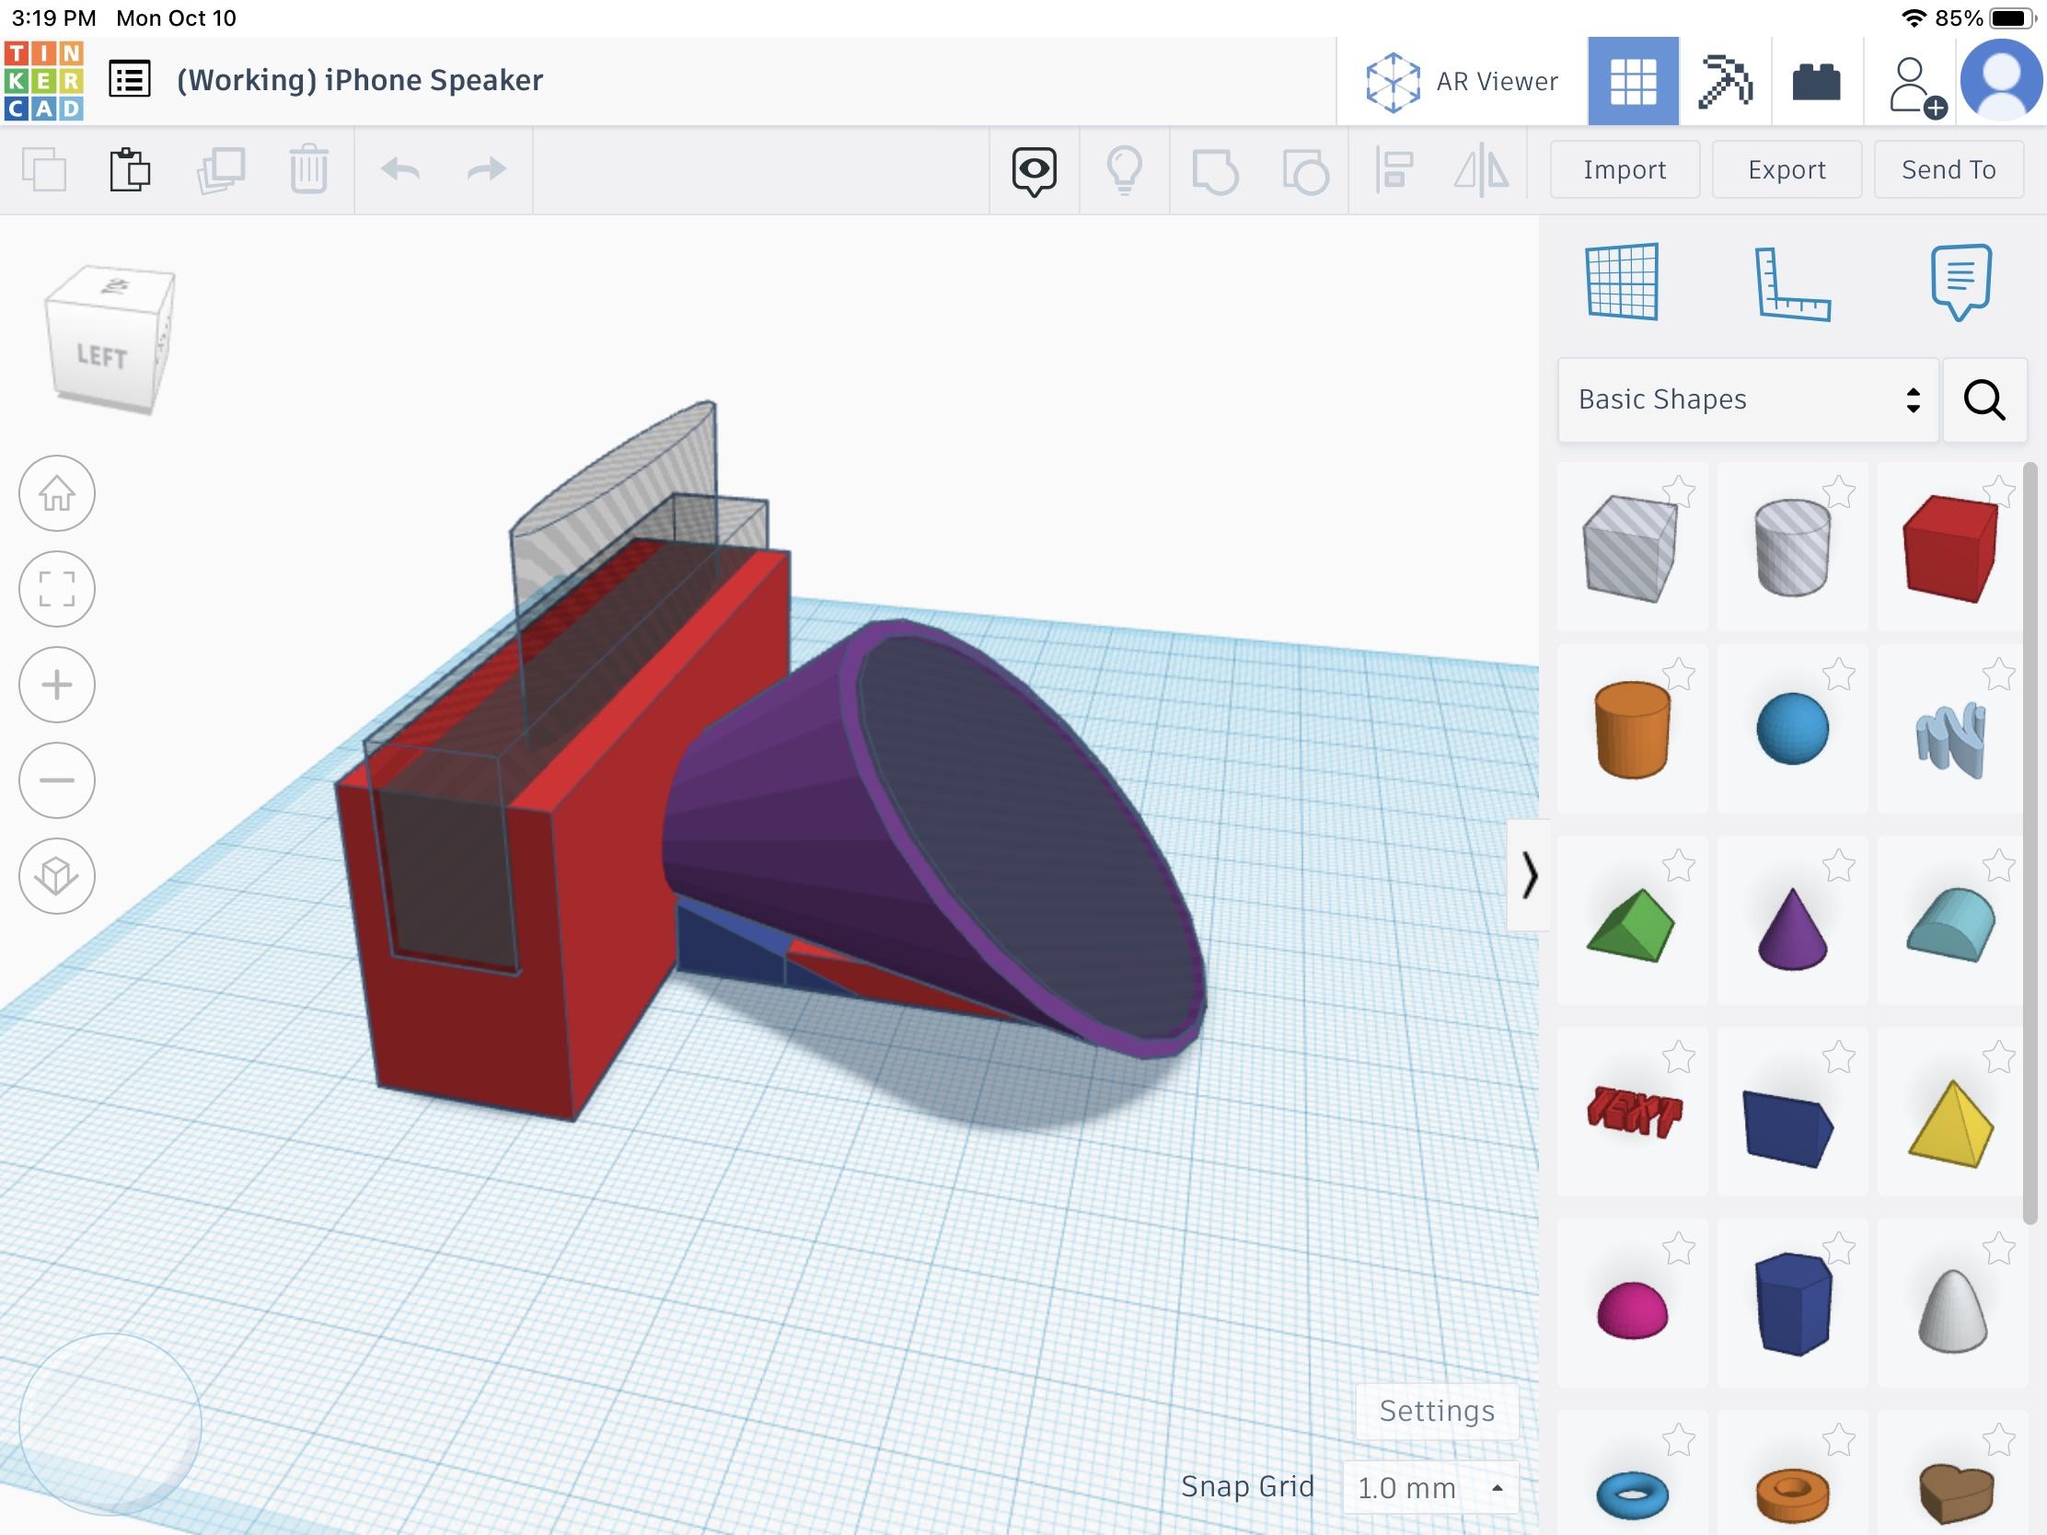The height and width of the screenshot is (1535, 2047).
Task: Click the Settings button
Action: coord(1436,1410)
